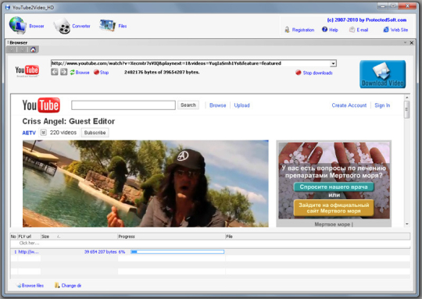Image resolution: width=422 pixels, height=299 pixels.
Task: Expand the URL address dropdown
Action: 333,64
